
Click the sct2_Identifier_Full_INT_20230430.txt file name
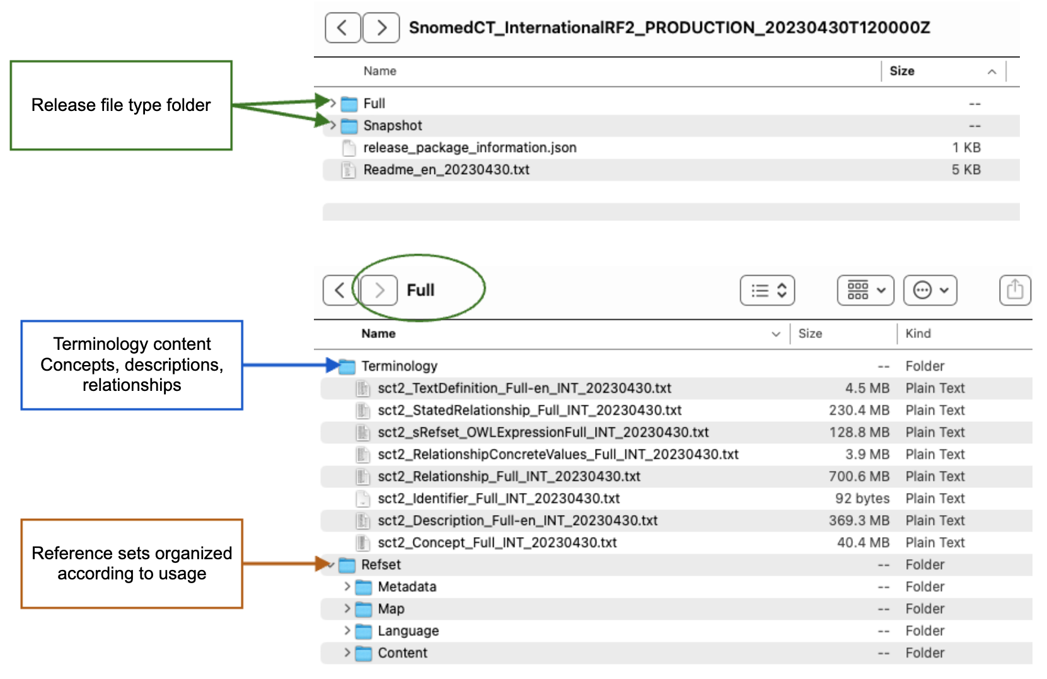[499, 499]
